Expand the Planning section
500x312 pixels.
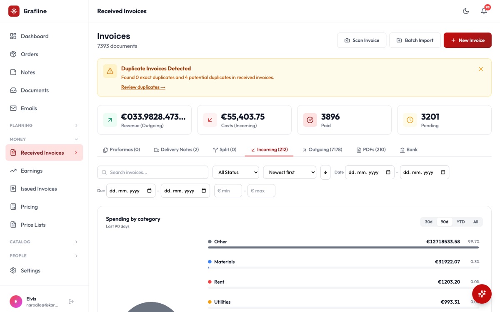point(44,125)
